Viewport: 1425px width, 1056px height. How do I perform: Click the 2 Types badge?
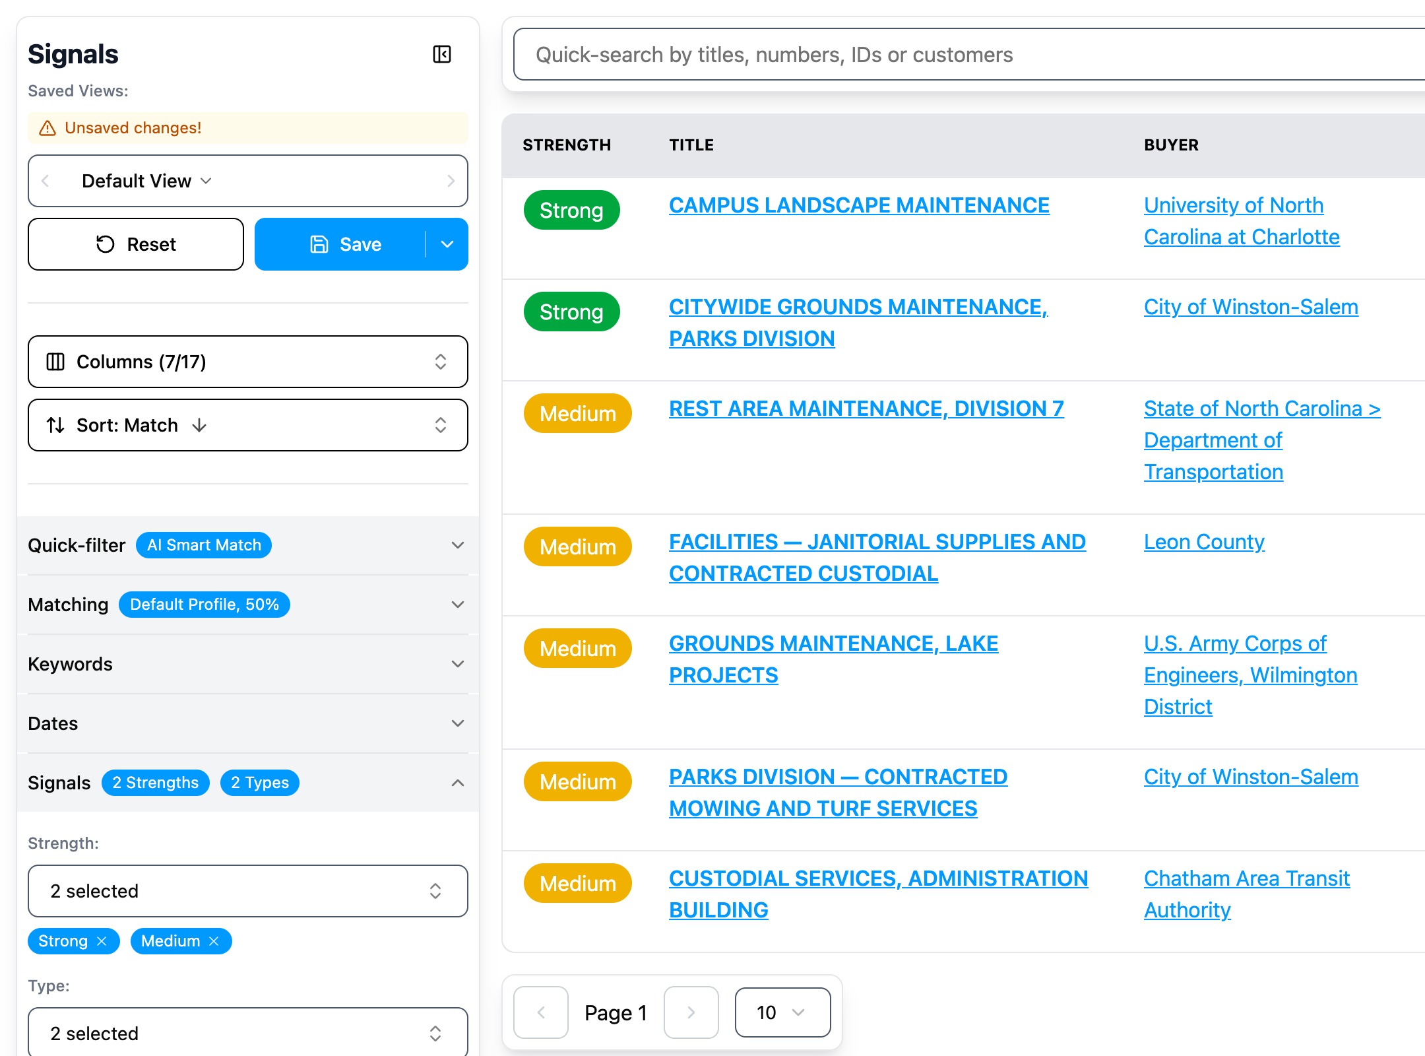[x=260, y=783]
